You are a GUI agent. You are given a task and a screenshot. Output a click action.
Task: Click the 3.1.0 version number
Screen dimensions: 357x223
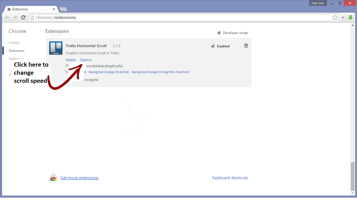pos(117,46)
